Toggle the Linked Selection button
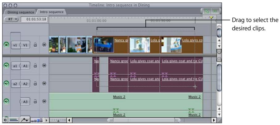This screenshot has height=125, width=280. [207, 11]
